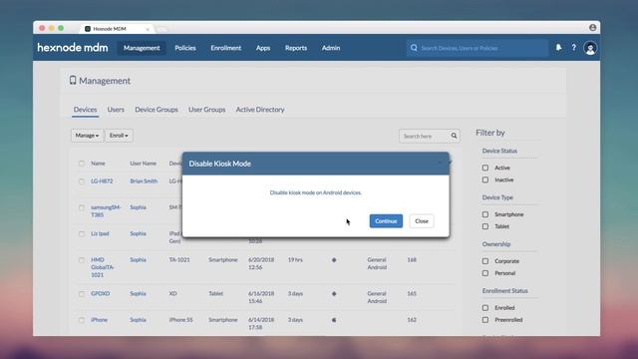Viewport: 638px width, 359px height.
Task: Open the notifications bell icon
Action: pyautogui.click(x=558, y=48)
